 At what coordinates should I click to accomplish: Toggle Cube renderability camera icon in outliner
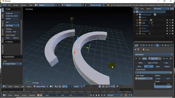click(173, 23)
